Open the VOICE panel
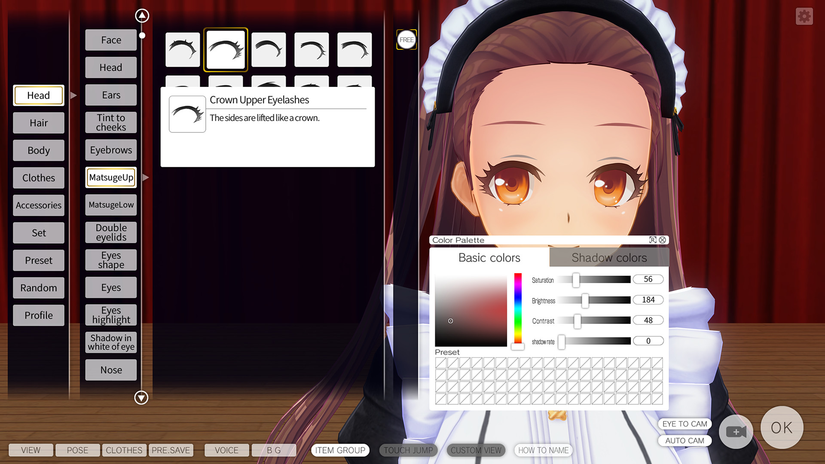 (226, 450)
